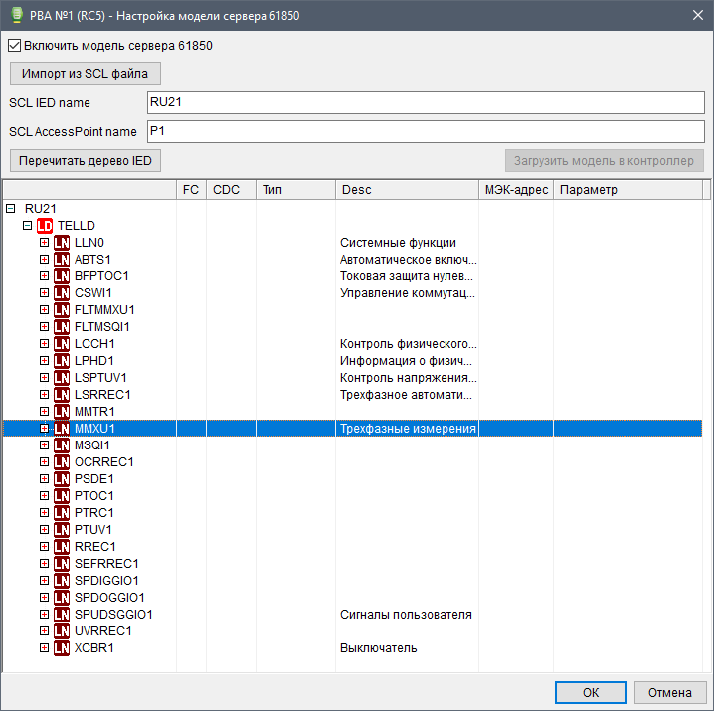Collapse the TELLD logical device node

28,226
